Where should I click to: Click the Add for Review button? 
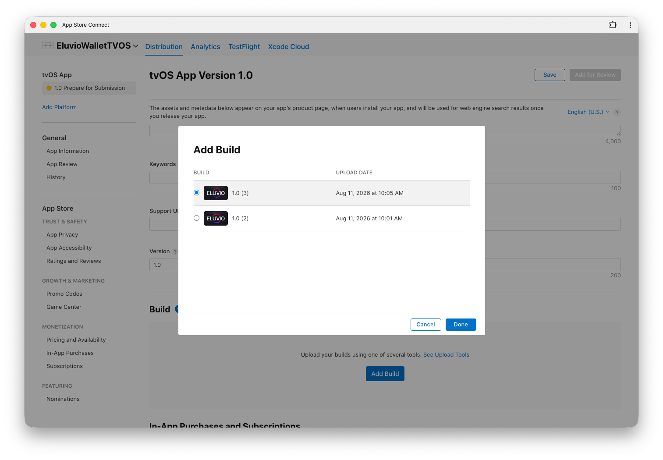pos(595,75)
